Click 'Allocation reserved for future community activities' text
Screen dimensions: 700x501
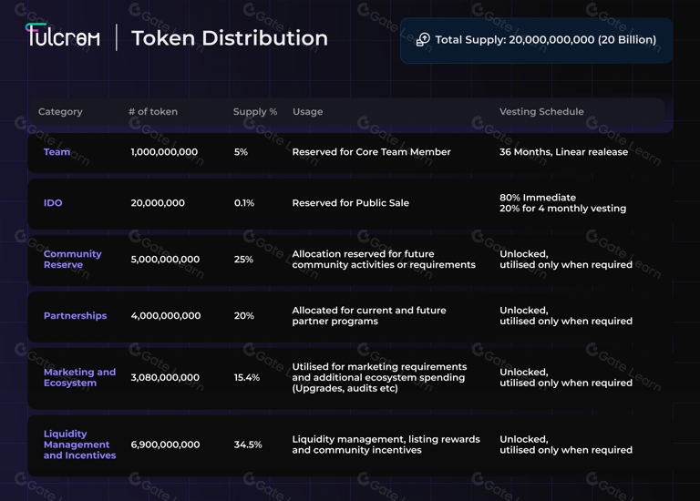pyautogui.click(x=384, y=260)
